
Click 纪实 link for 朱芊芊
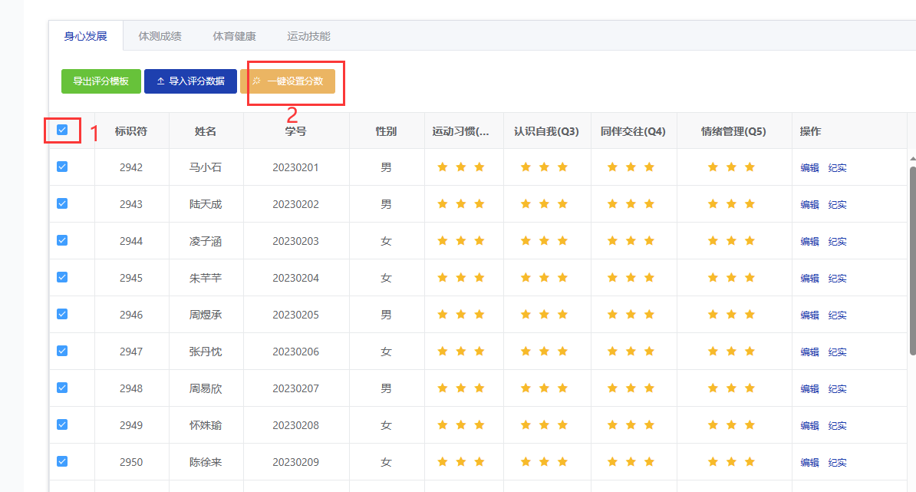837,278
